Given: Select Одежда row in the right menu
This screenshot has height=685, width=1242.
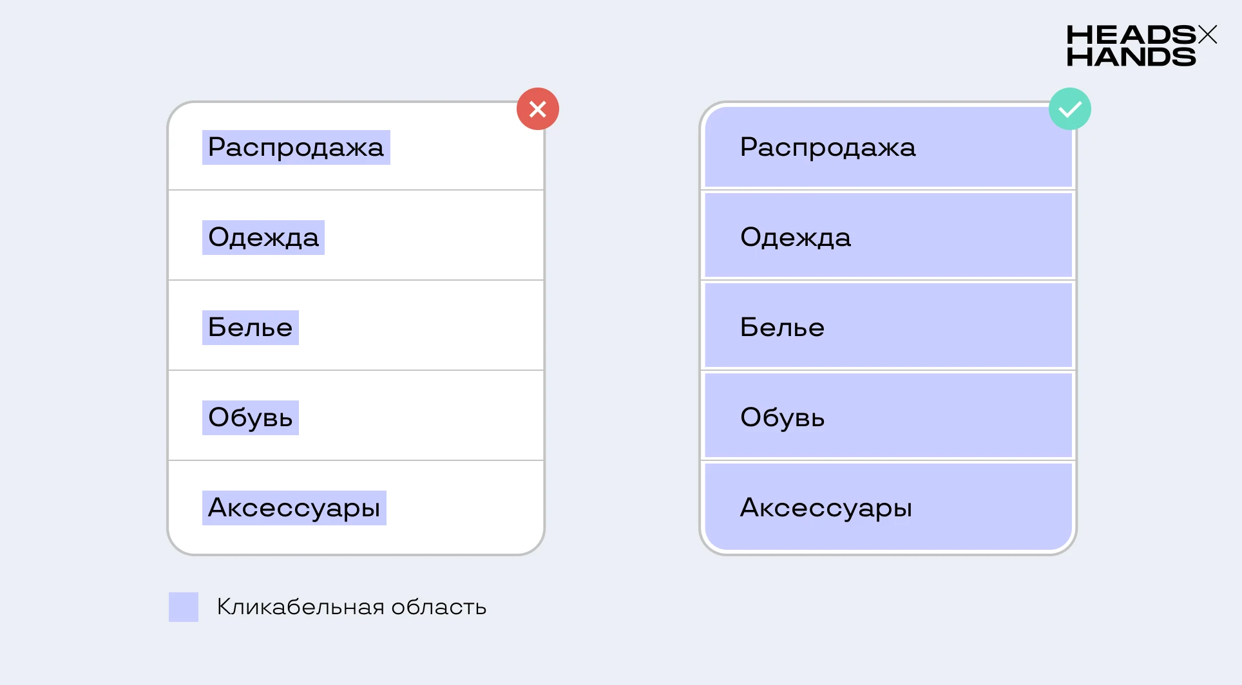Looking at the screenshot, I should (888, 235).
